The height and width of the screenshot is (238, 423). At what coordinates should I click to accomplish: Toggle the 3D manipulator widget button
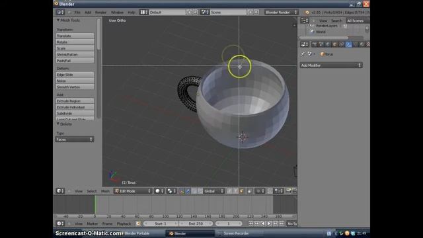pyautogui.click(x=182, y=191)
